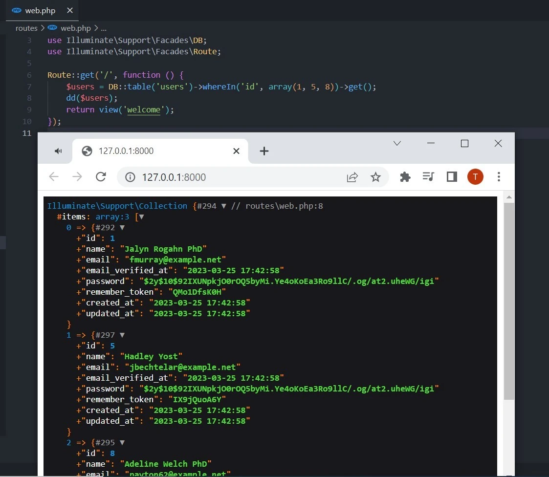Close the 127.0.0.1:8000 browser tab

click(x=236, y=151)
